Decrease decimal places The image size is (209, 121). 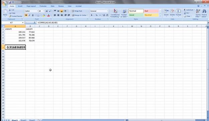click(x=107, y=15)
